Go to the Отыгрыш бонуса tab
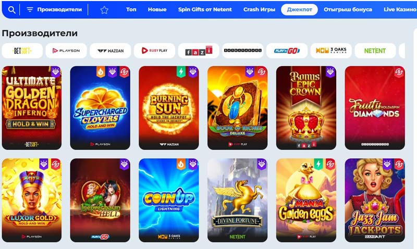 click(x=348, y=9)
